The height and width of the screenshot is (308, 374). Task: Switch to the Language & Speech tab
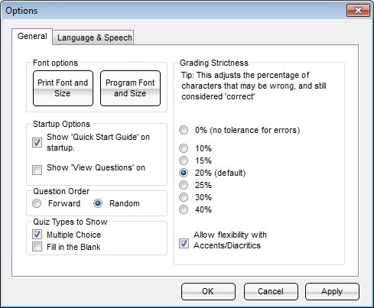[x=94, y=37]
